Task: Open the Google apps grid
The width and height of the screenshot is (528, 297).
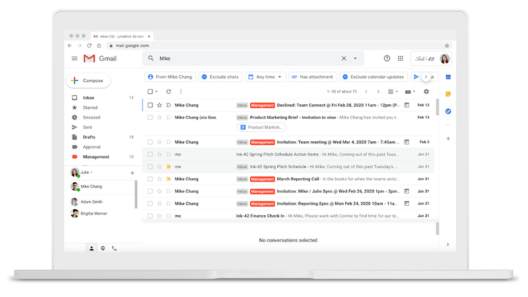Action: (x=401, y=58)
